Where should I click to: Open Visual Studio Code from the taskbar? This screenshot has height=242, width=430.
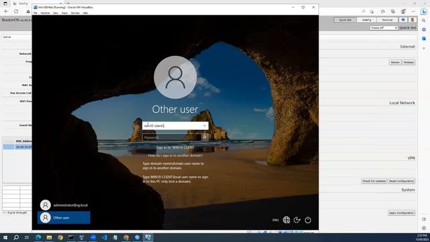click(x=104, y=237)
